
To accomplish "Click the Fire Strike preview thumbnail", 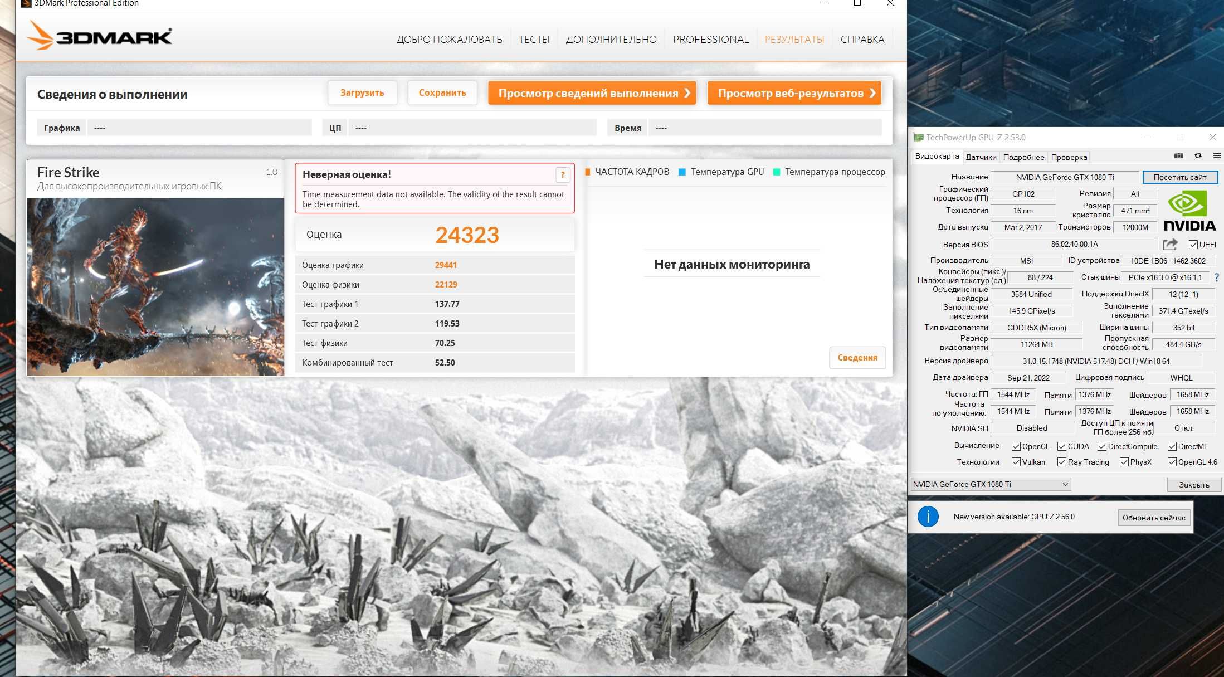I will pos(155,286).
